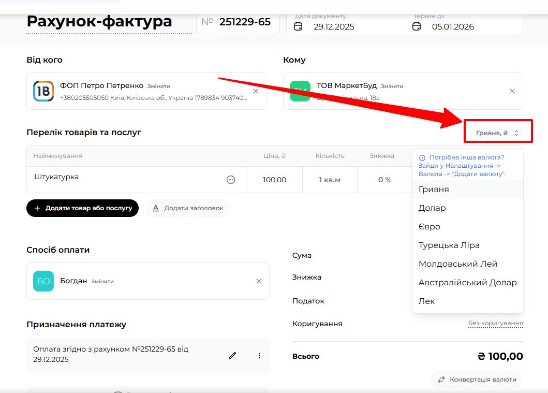Click Додати заголовок button
The height and width of the screenshot is (393, 548).
point(188,208)
